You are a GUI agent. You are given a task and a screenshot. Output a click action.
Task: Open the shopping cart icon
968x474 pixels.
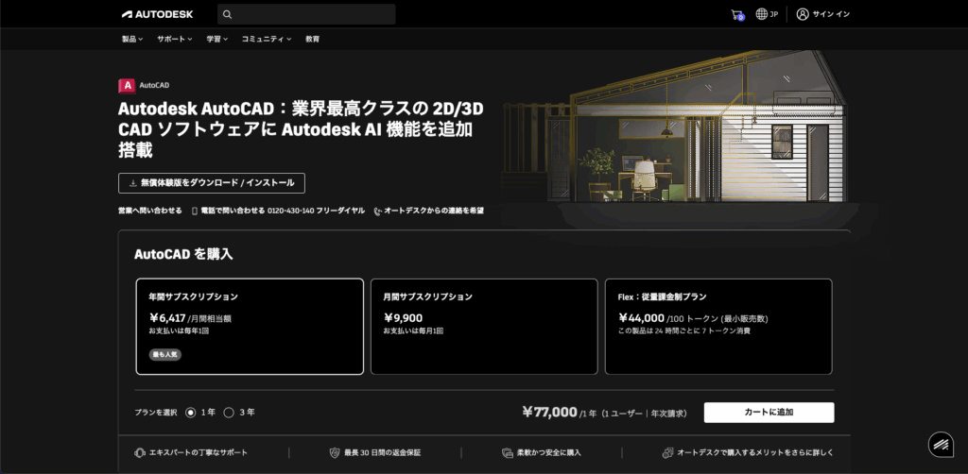[737, 14]
